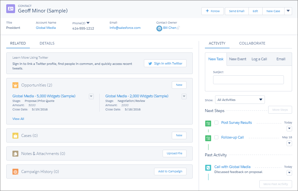The image size is (298, 191).
Task: Select the Log a Call tab
Action: 259,59
